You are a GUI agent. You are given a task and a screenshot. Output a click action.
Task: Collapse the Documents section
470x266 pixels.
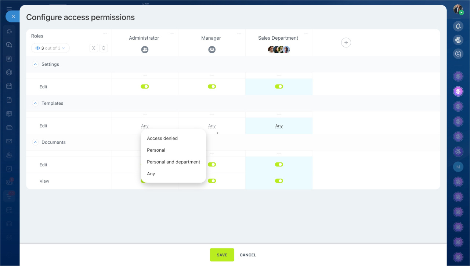[36, 142]
